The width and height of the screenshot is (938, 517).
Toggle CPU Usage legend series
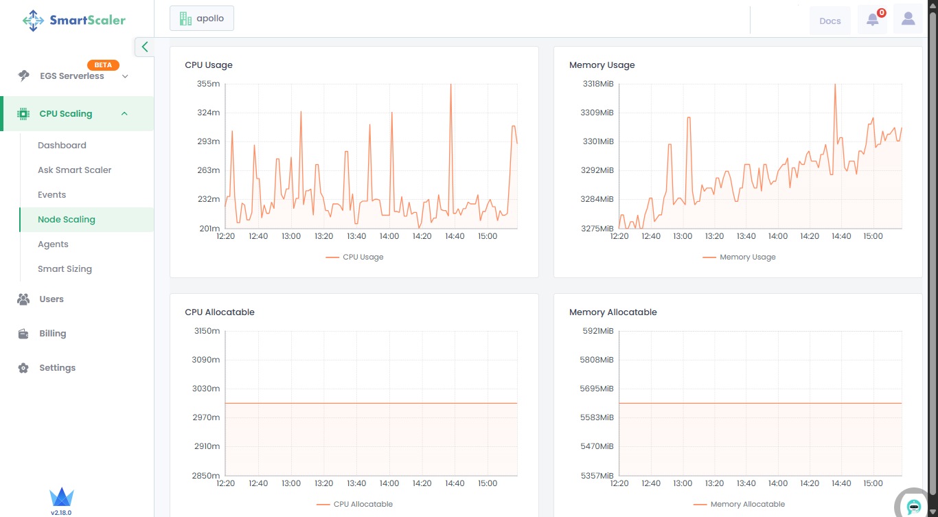[x=354, y=257]
